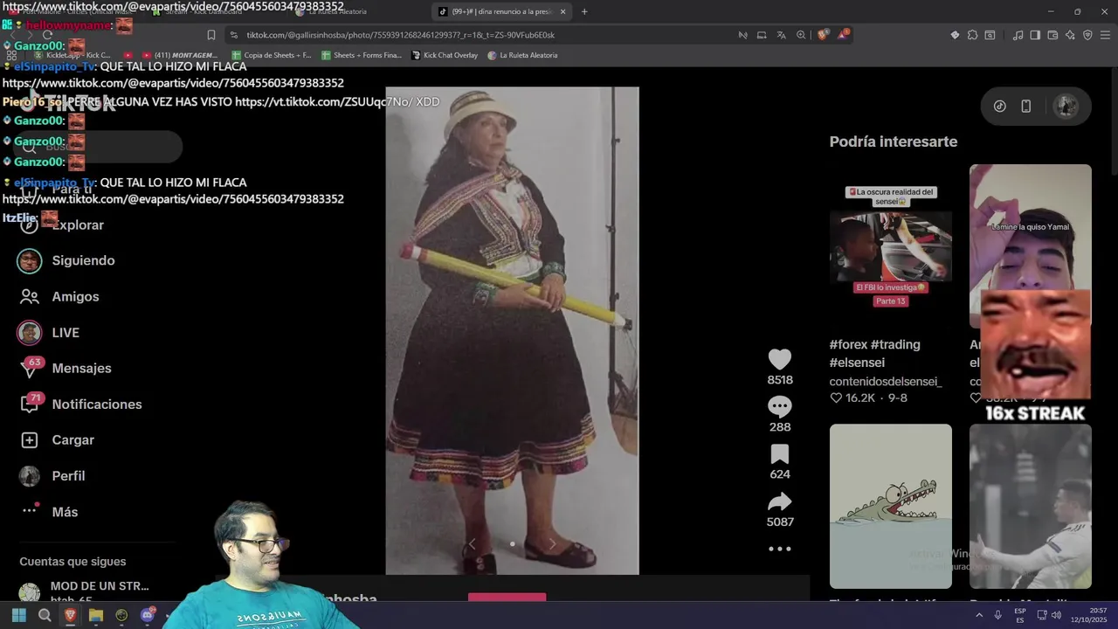This screenshot has height=629, width=1118.
Task: Click the mobile phone icon at top right
Action: point(1026,106)
